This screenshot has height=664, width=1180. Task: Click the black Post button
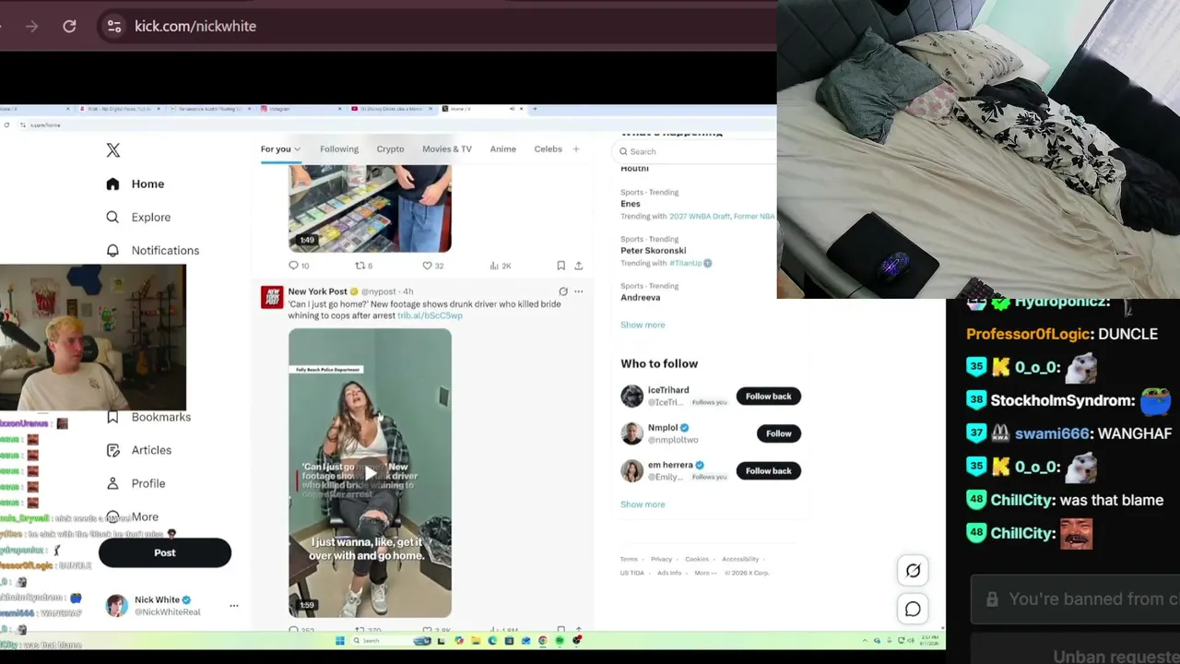165,552
